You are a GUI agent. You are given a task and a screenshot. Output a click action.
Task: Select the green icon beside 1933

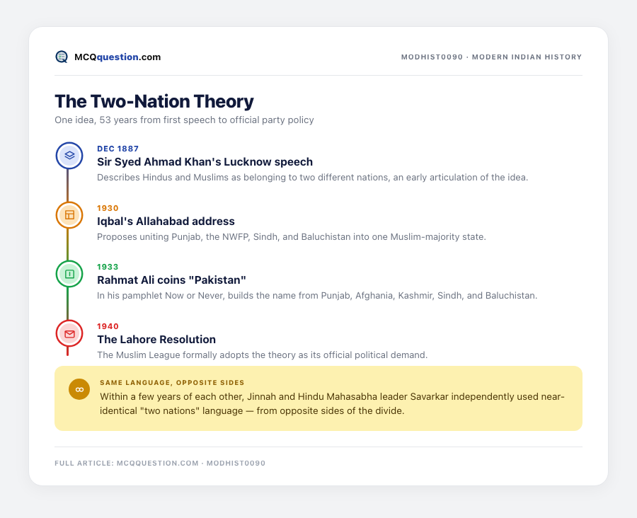tap(69, 274)
